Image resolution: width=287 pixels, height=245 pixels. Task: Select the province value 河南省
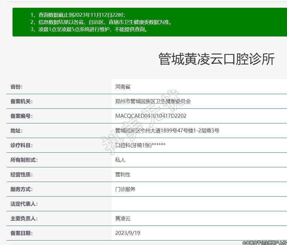tap(123, 87)
